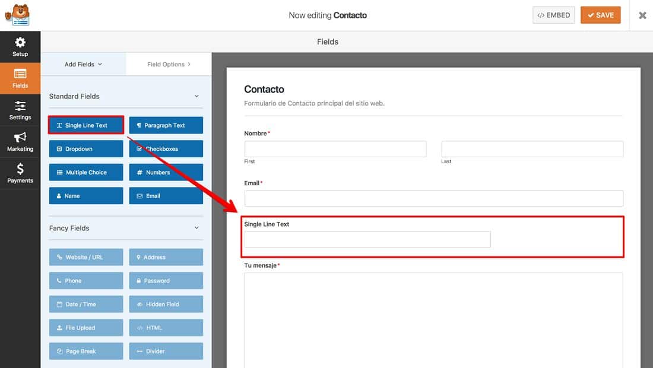Screen dimensions: 653x368
Task: Add a Checkboxes field
Action: [166, 149]
